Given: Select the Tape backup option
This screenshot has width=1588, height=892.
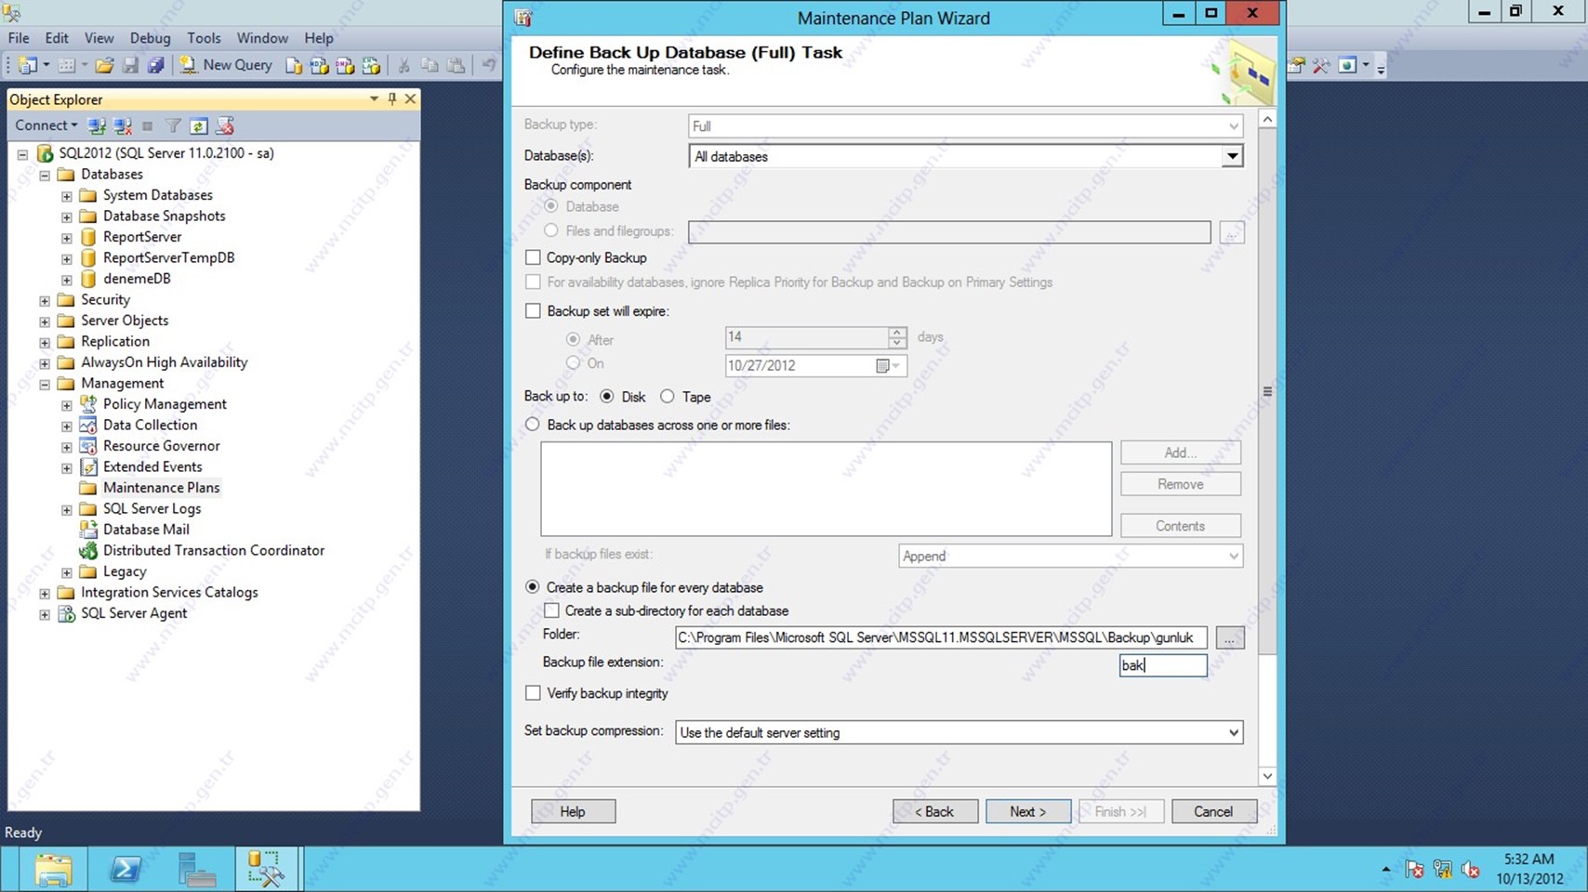Looking at the screenshot, I should [668, 397].
